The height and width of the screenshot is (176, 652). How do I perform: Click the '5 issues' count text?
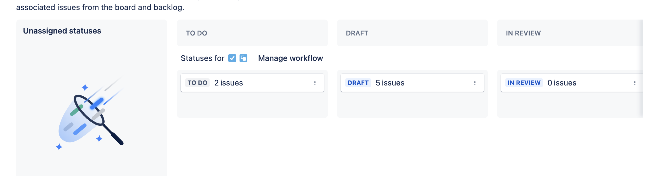pos(390,83)
